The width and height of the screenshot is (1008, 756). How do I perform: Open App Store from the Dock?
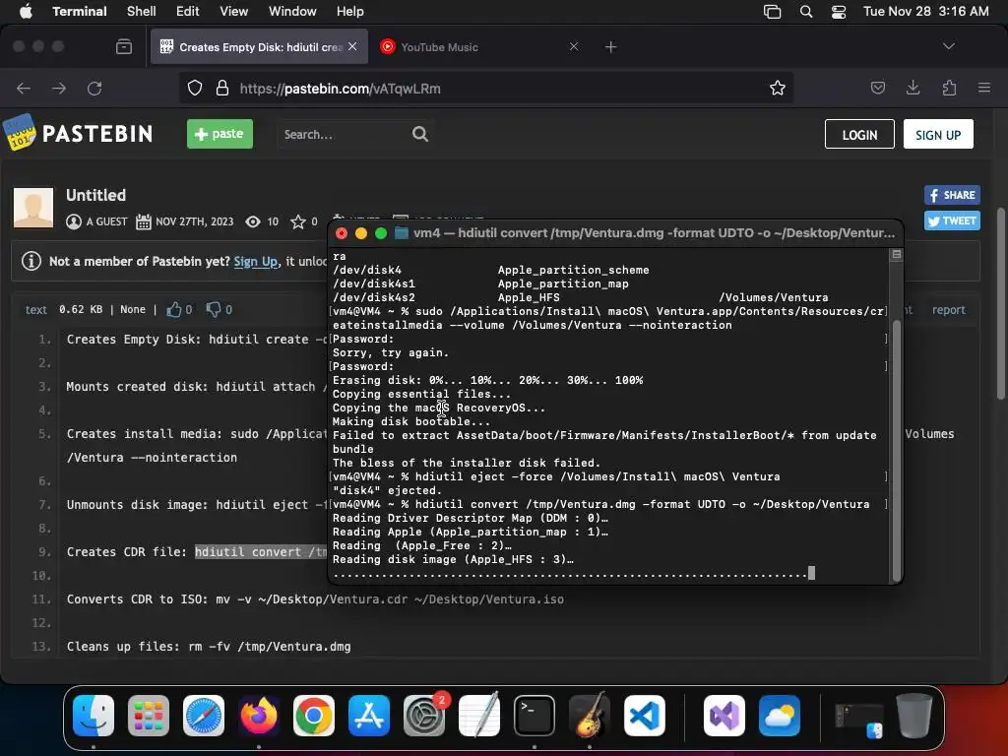tap(369, 716)
